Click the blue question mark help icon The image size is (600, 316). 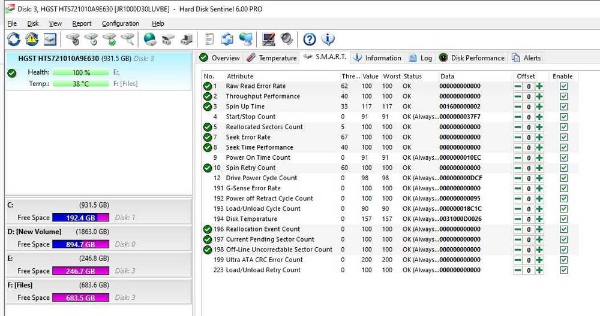[x=310, y=39]
